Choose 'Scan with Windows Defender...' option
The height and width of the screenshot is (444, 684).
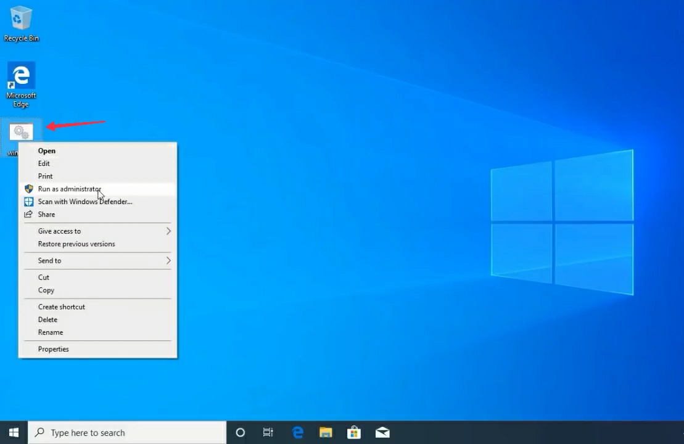pyautogui.click(x=85, y=202)
